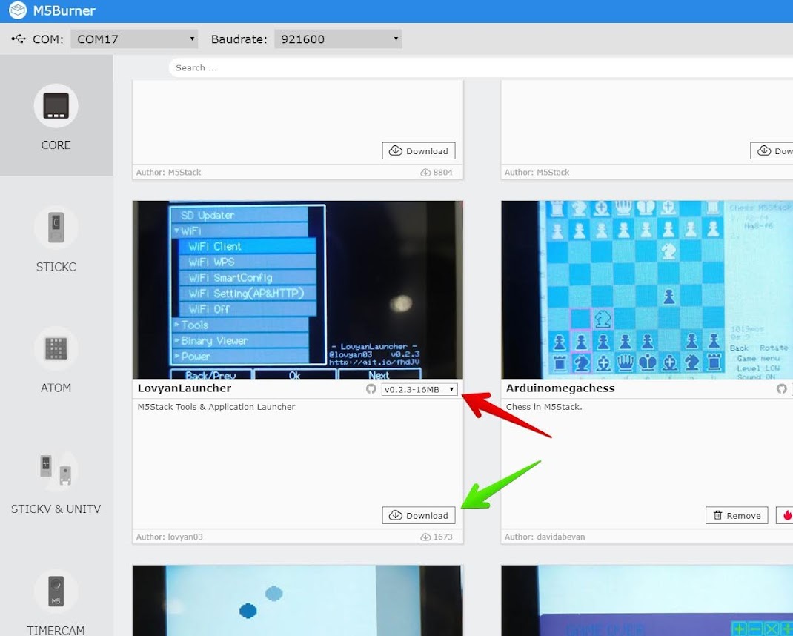This screenshot has height=636, width=793.
Task: Open LovyanLauncher version v0.2.3-16MB dropdown
Action: click(419, 389)
